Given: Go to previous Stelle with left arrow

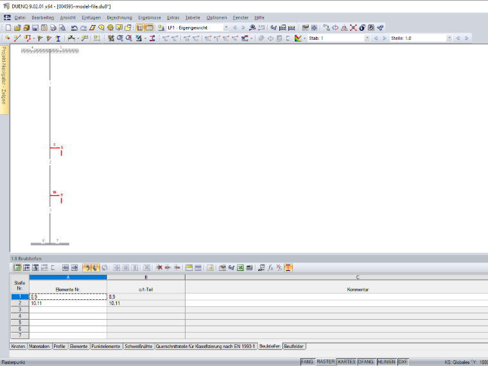Looking at the screenshot, I should (x=458, y=39).
